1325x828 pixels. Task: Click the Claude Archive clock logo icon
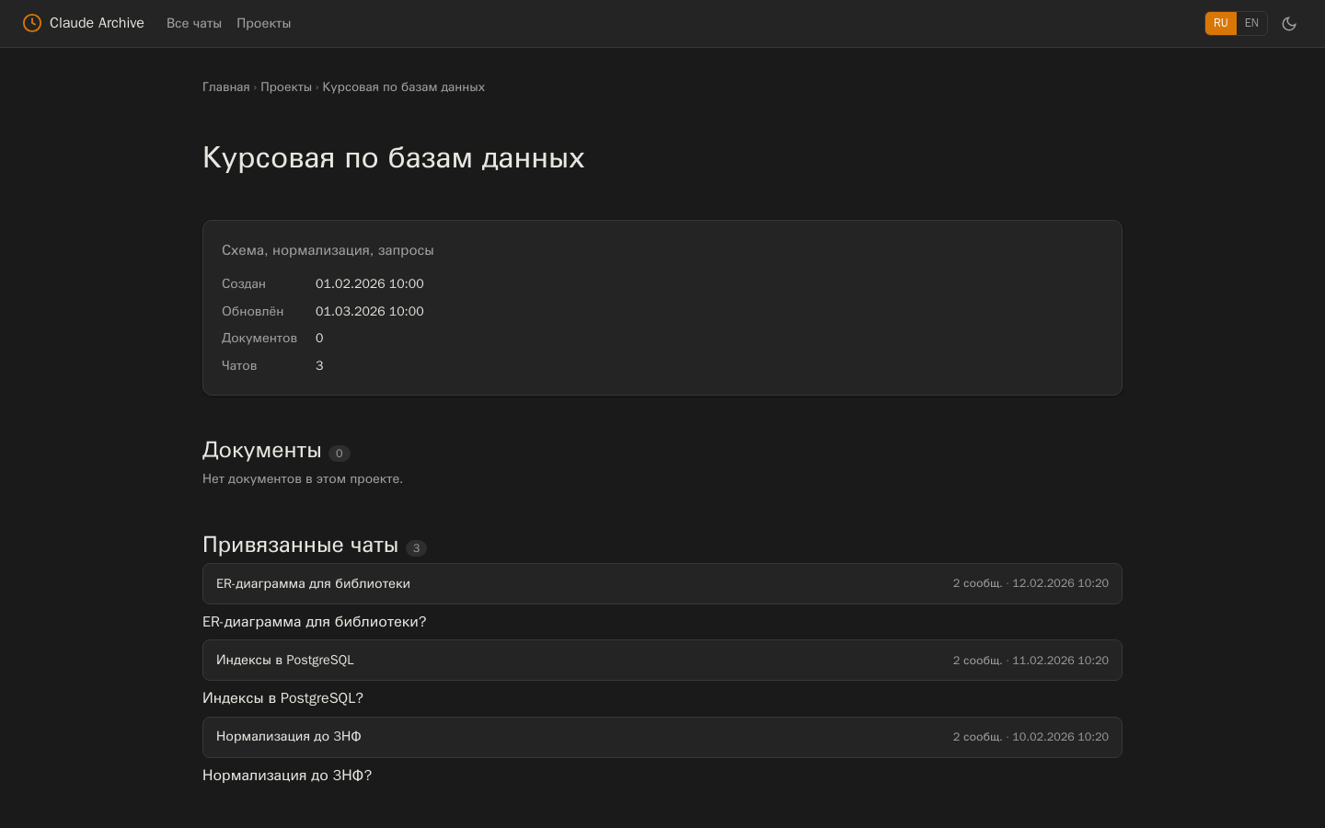(x=32, y=23)
